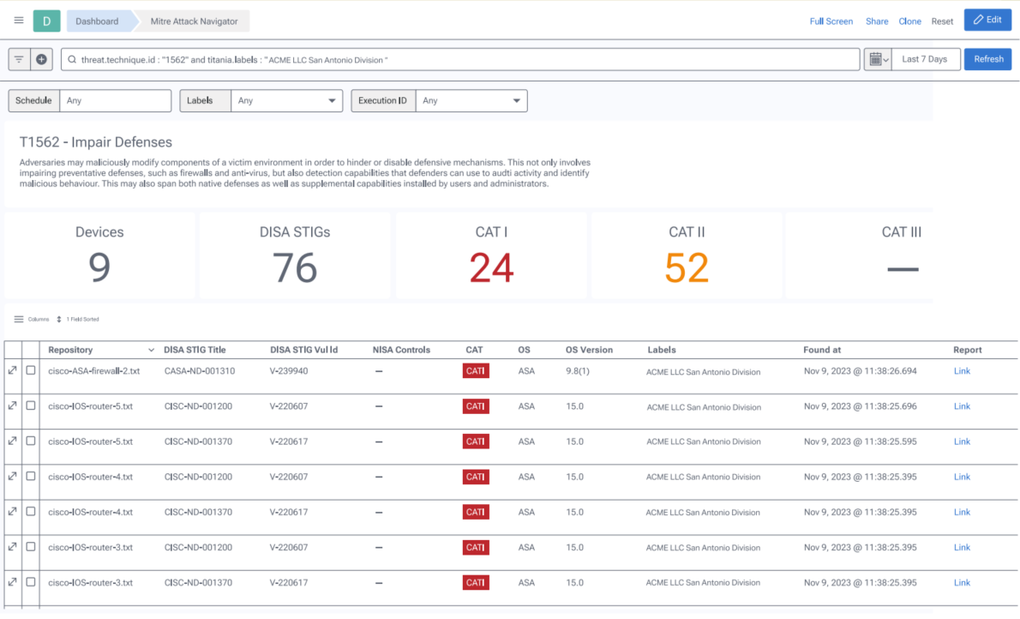Click the query search input field

tap(463, 59)
